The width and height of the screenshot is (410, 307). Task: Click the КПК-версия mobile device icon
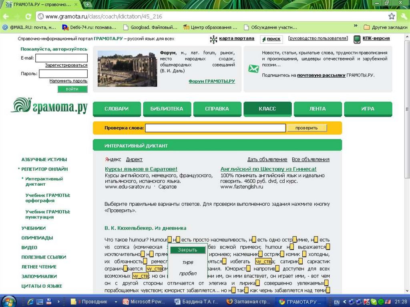coord(356,39)
